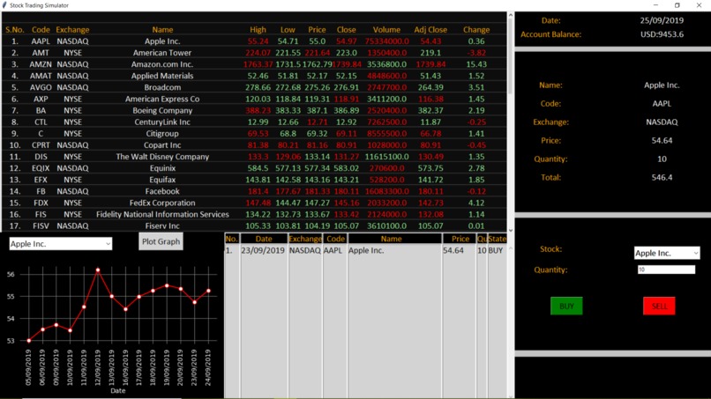Select the Equinix row
The image size is (711, 399).
pyautogui.click(x=254, y=168)
